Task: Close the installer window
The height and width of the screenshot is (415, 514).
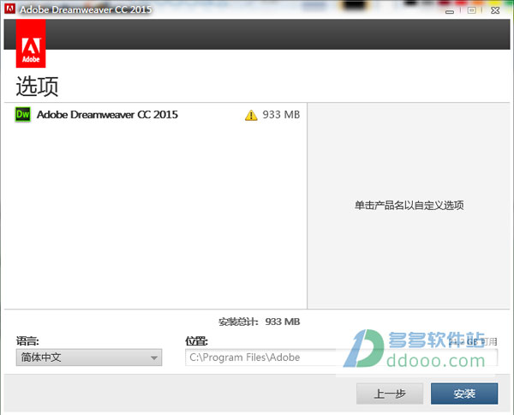Action: pos(495,10)
